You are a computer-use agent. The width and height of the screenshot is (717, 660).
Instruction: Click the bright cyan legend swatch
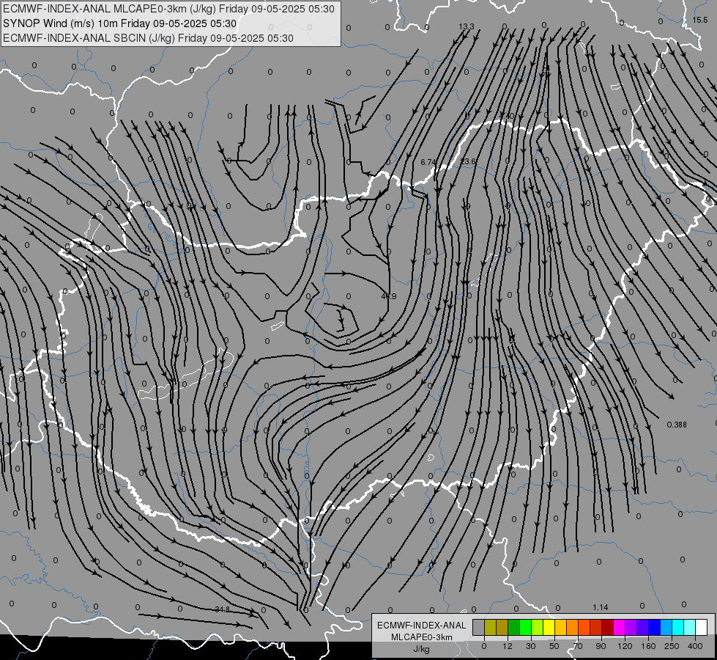pos(678,627)
